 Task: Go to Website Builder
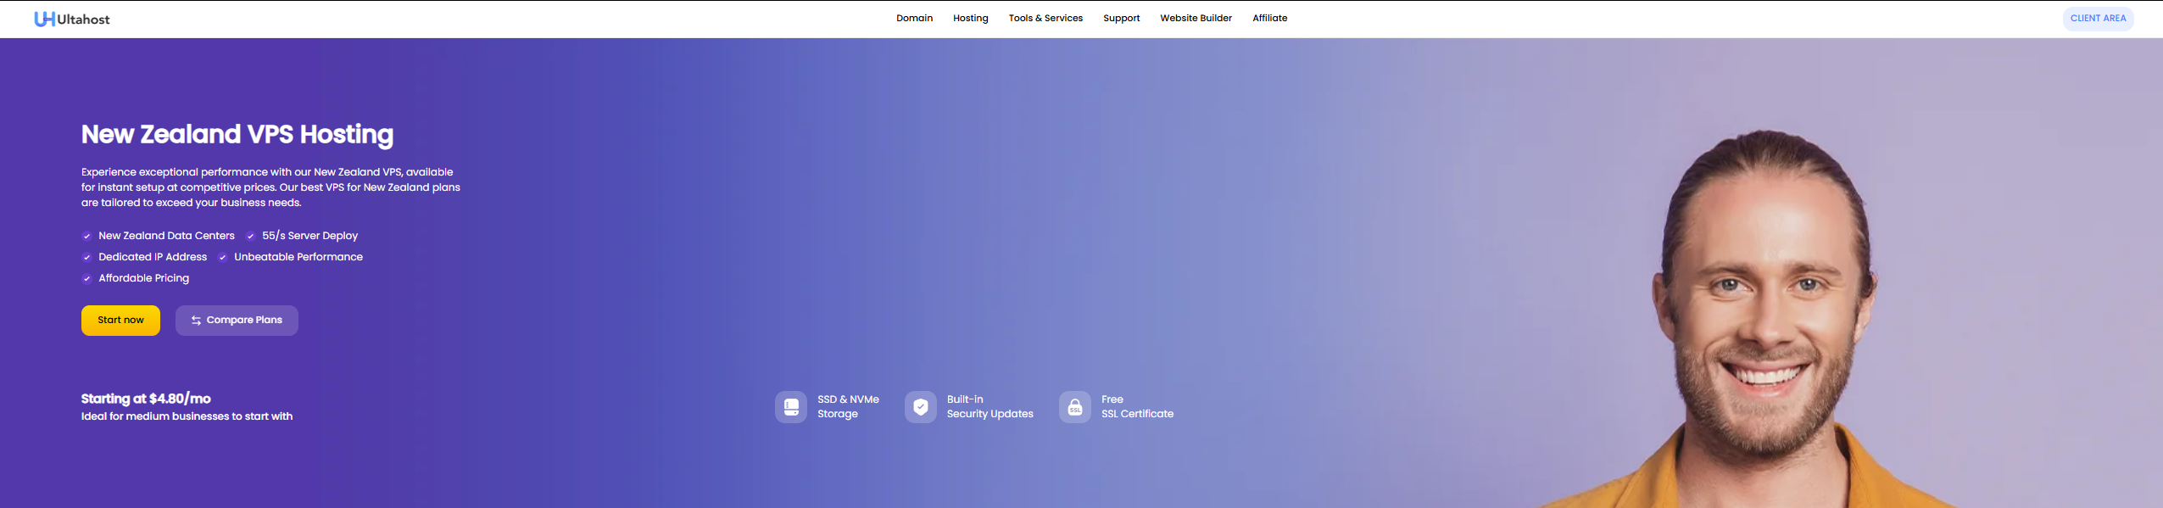point(1196,18)
